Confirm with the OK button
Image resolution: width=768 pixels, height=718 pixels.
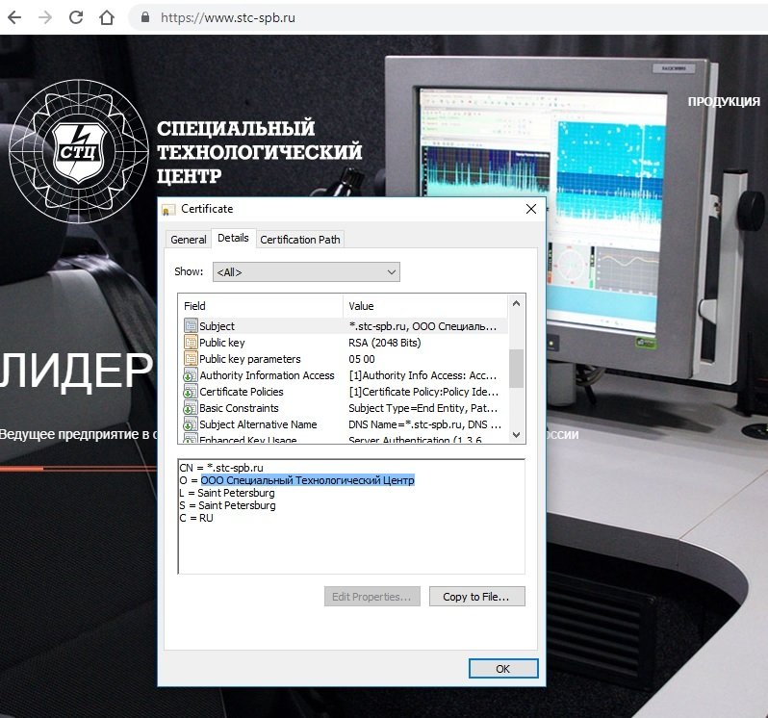(503, 669)
